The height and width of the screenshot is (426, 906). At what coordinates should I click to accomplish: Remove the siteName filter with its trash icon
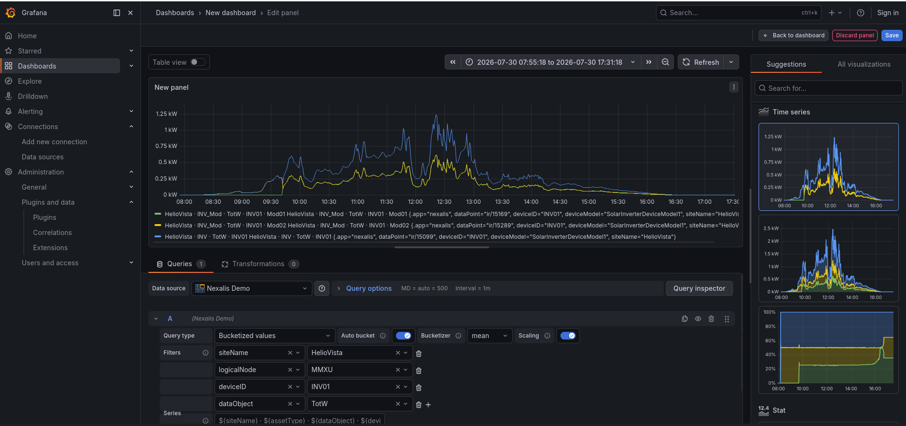[x=419, y=354]
